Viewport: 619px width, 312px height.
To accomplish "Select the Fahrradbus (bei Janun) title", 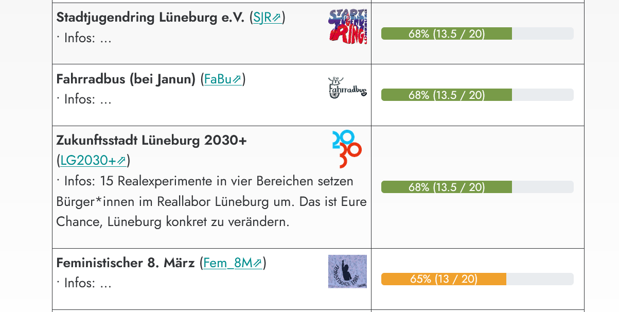I will coord(126,79).
